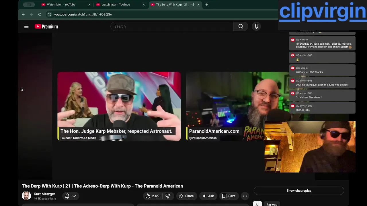Viewport: 367px width, 206px height.
Task: Click ParanoidAmerican.com caption in video
Action: (x=214, y=131)
